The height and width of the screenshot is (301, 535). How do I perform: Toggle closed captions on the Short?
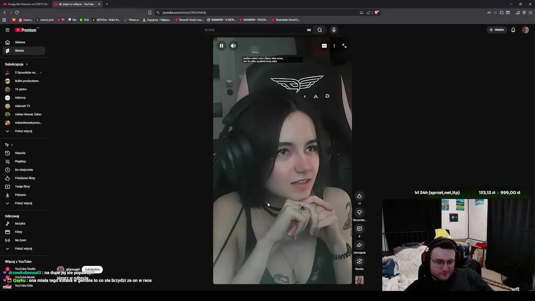pos(324,46)
